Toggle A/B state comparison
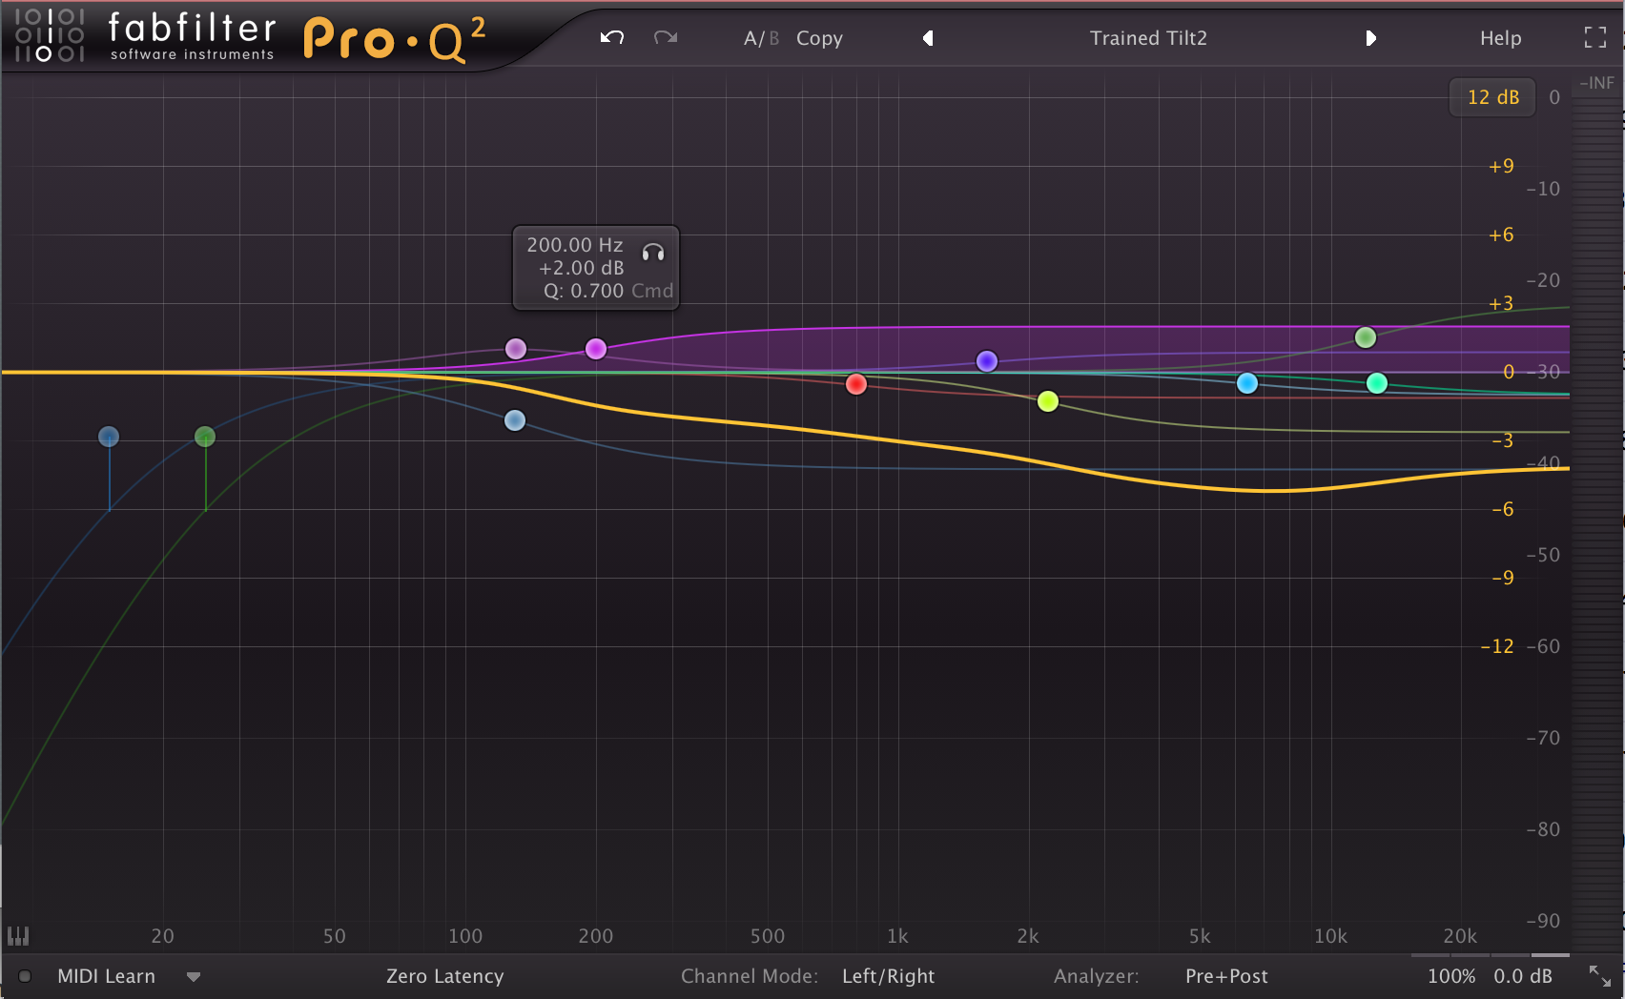Viewport: 1625px width, 999px height. click(761, 38)
